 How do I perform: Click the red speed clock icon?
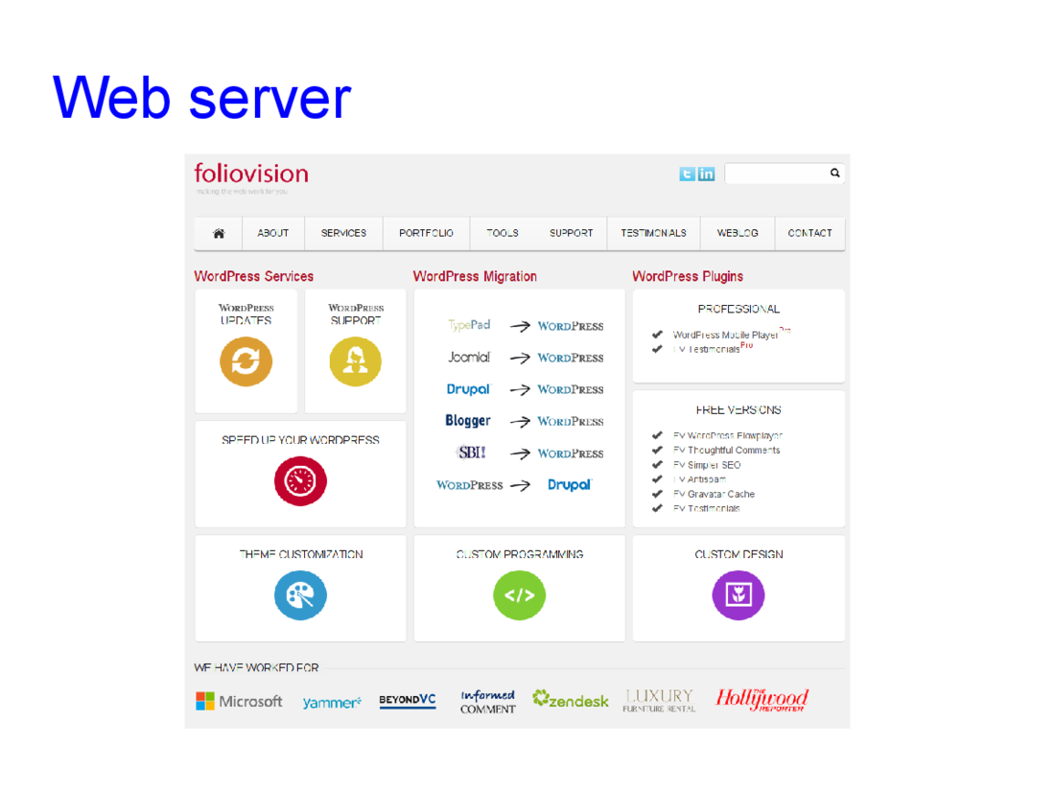click(300, 481)
